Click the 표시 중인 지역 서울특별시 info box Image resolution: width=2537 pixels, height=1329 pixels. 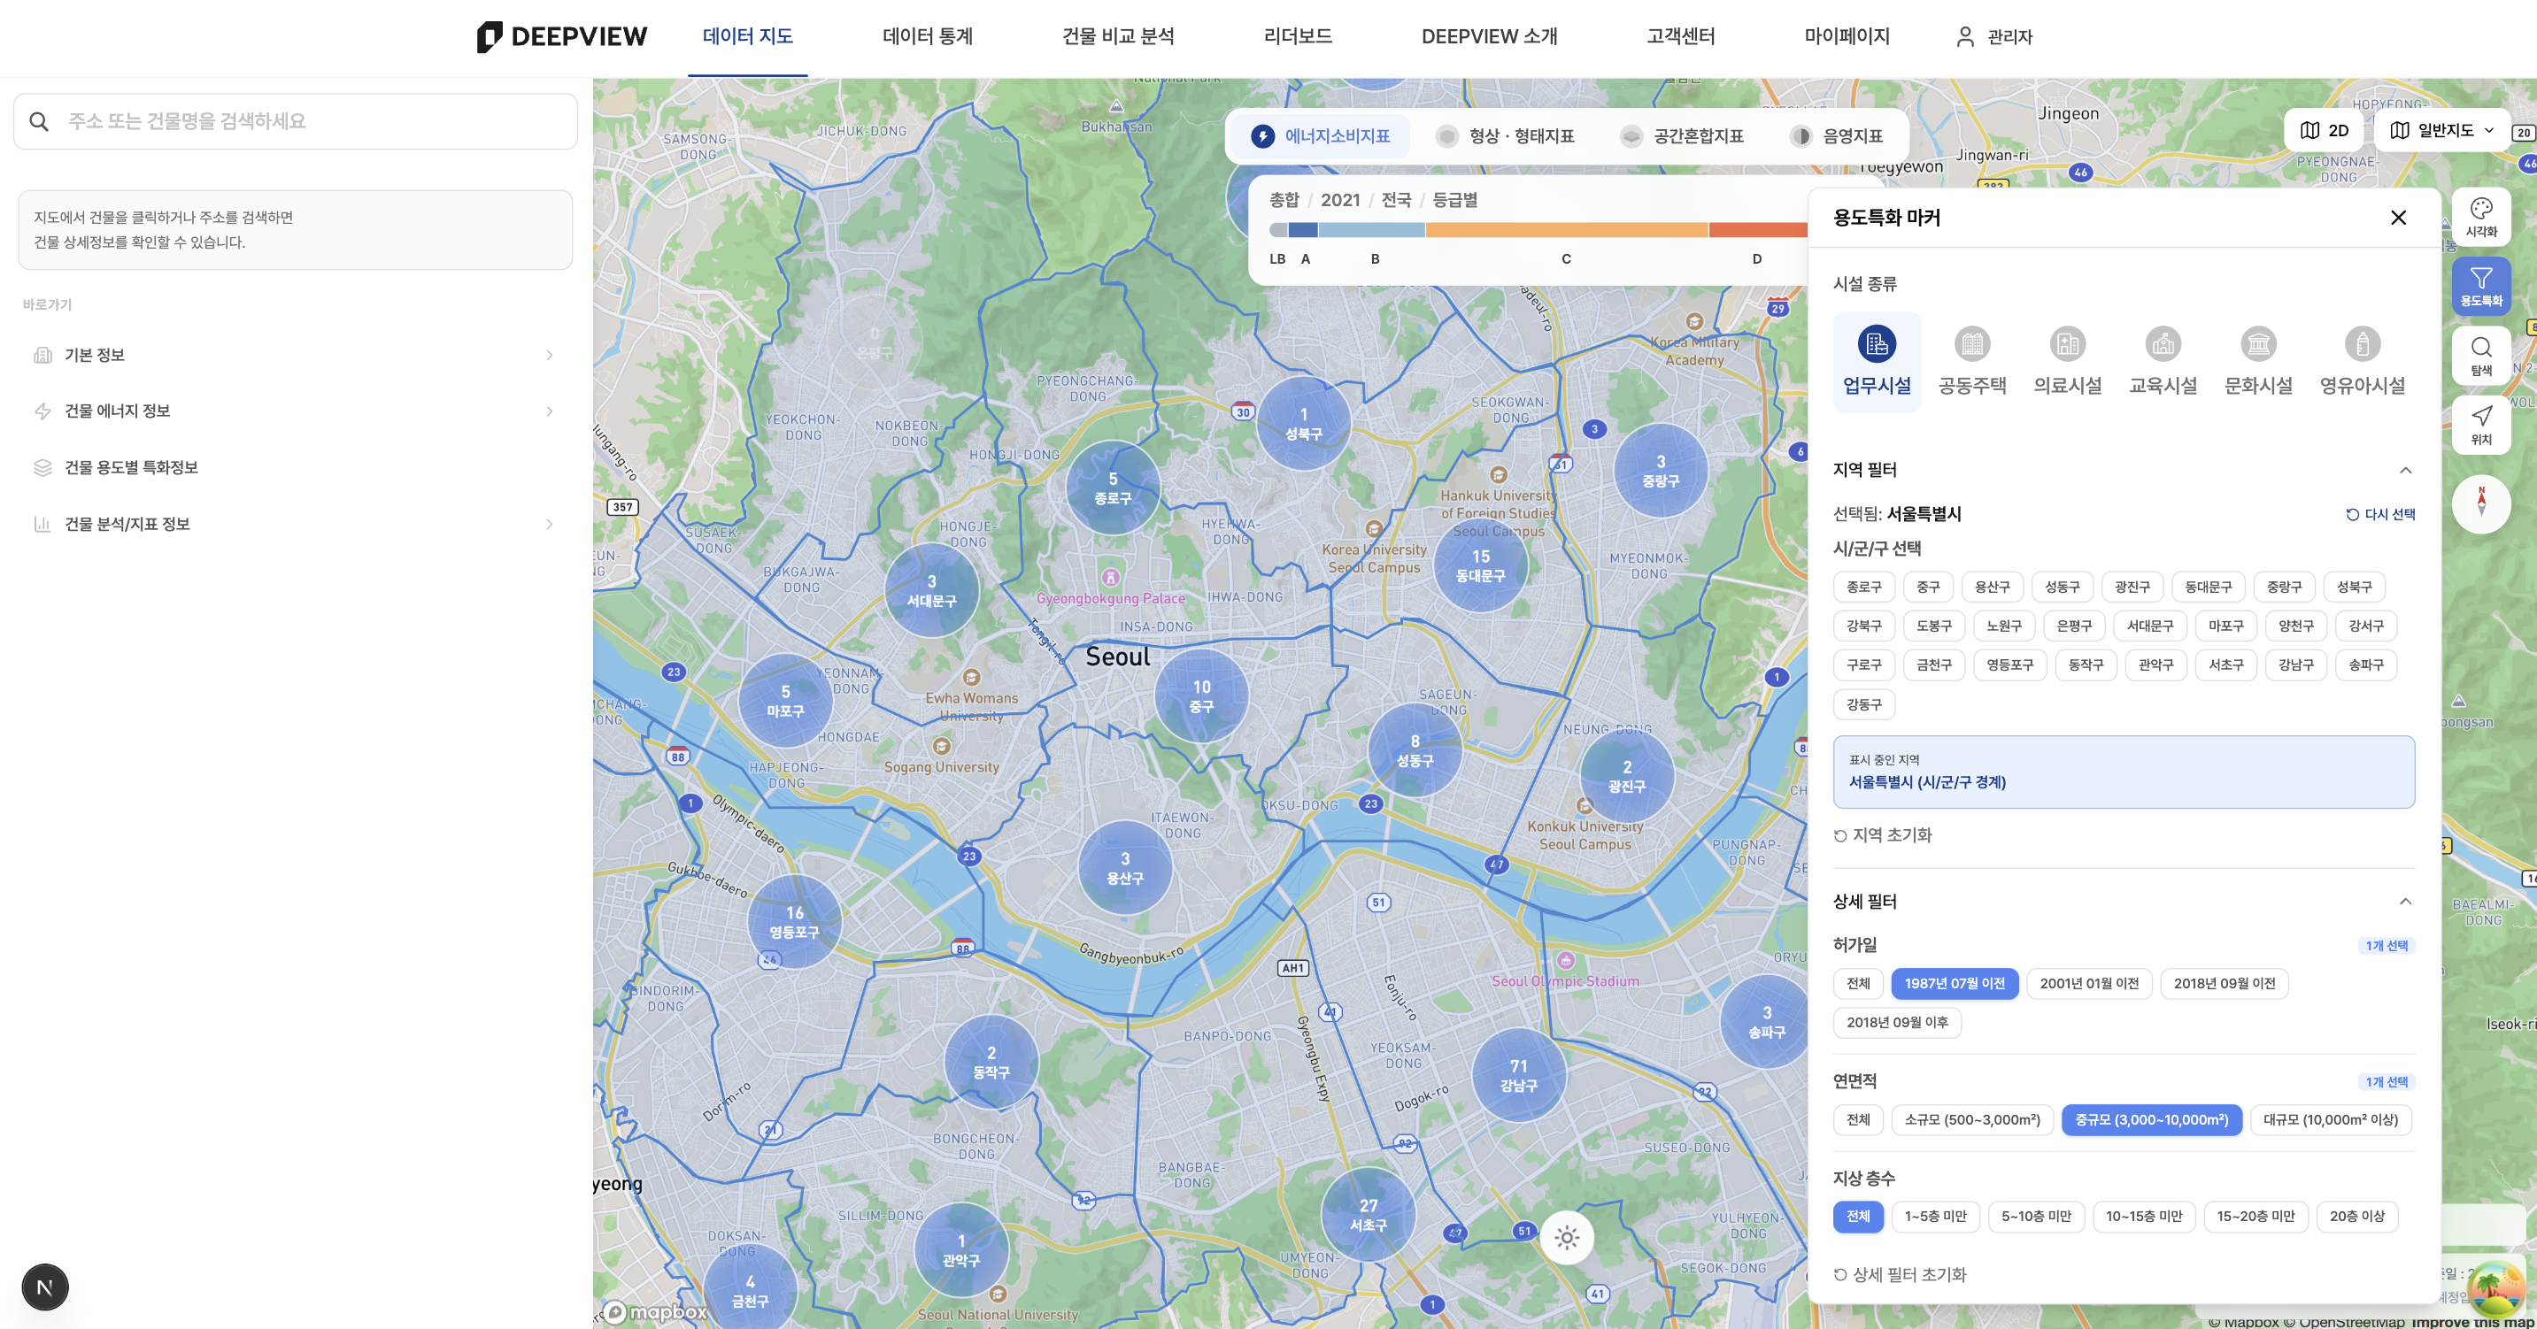[2124, 772]
